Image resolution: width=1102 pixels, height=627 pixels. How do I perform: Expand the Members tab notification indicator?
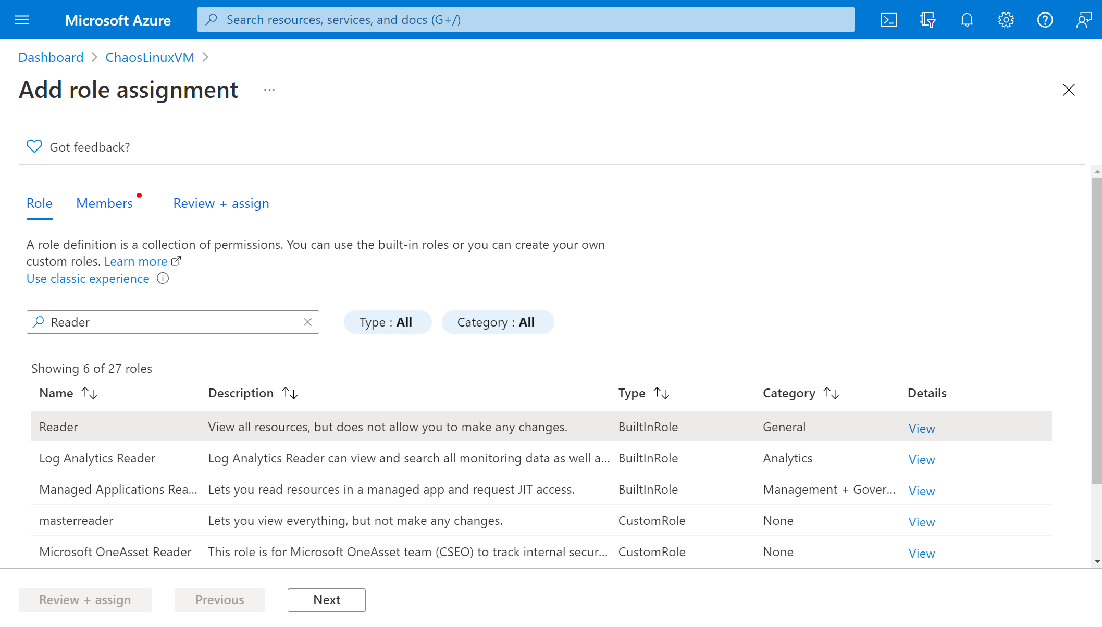[139, 194]
